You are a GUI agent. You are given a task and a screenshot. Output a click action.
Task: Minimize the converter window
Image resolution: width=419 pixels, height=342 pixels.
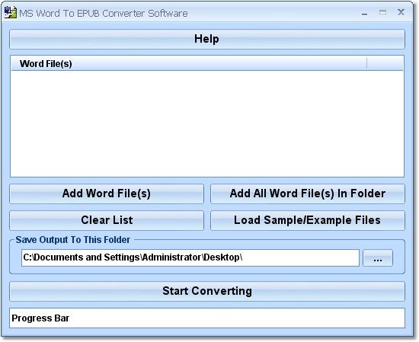coord(364,14)
